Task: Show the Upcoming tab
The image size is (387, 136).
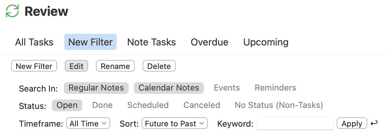Action: (266, 42)
